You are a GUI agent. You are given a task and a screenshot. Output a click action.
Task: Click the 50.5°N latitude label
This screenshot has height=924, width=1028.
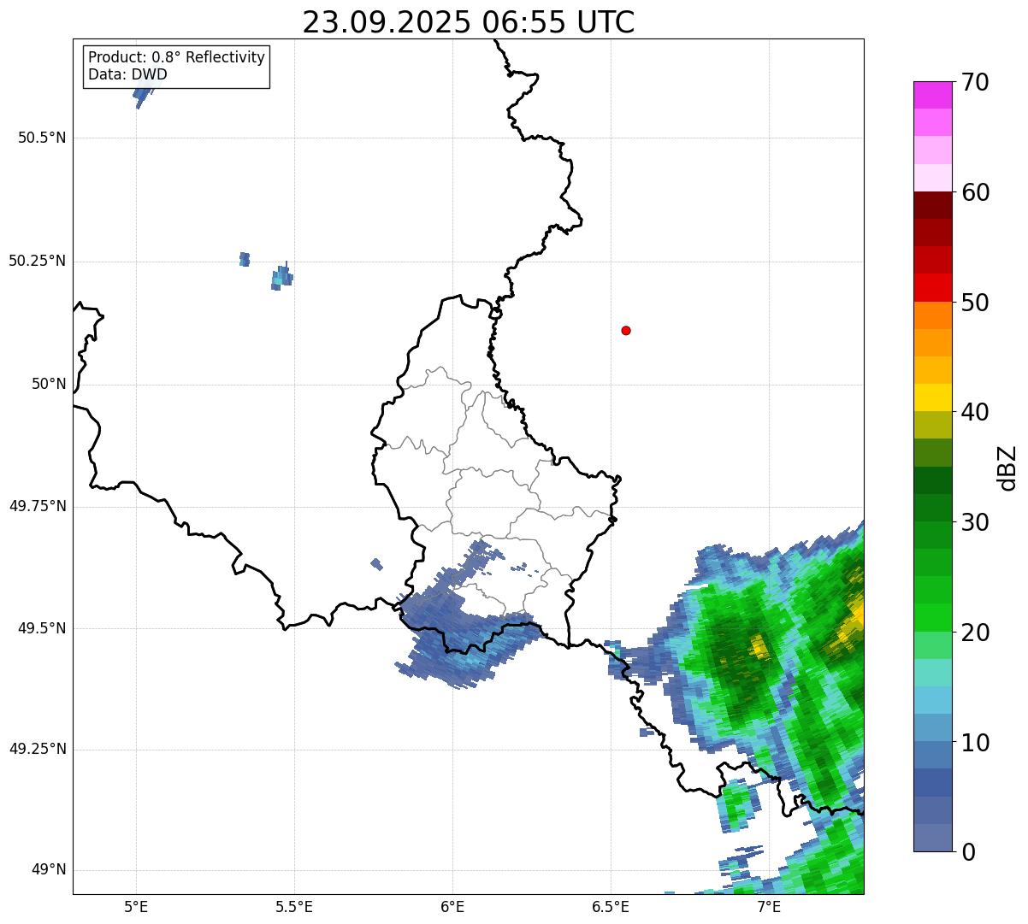click(42, 138)
